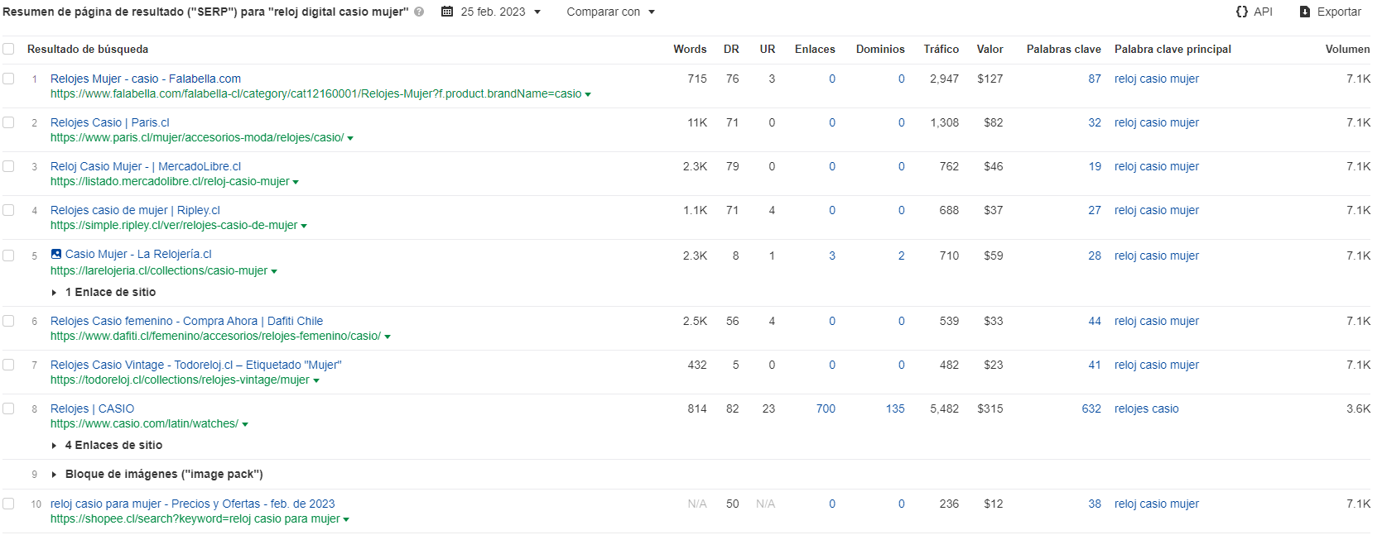
Task: Sort by the Palabras clave column header
Action: point(1064,49)
